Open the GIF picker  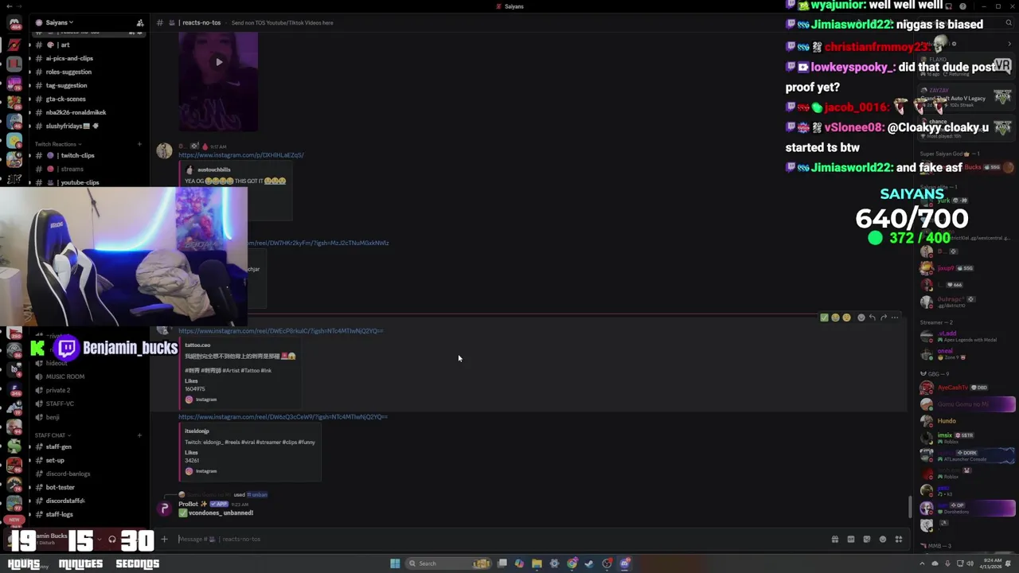click(851, 540)
